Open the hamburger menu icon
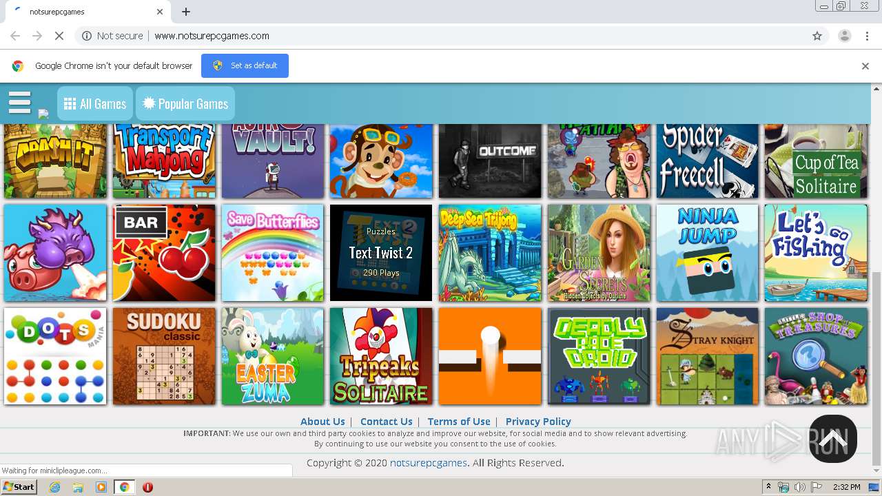This screenshot has width=882, height=496. click(x=20, y=103)
